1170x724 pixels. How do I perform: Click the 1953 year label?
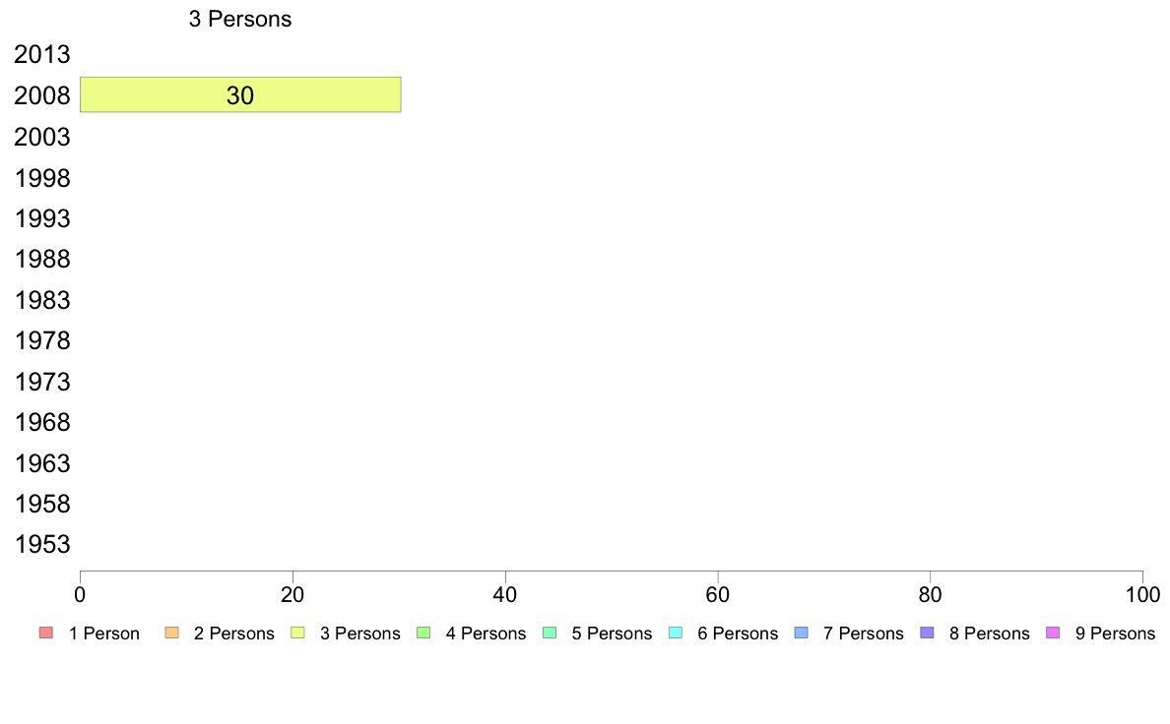(x=41, y=544)
